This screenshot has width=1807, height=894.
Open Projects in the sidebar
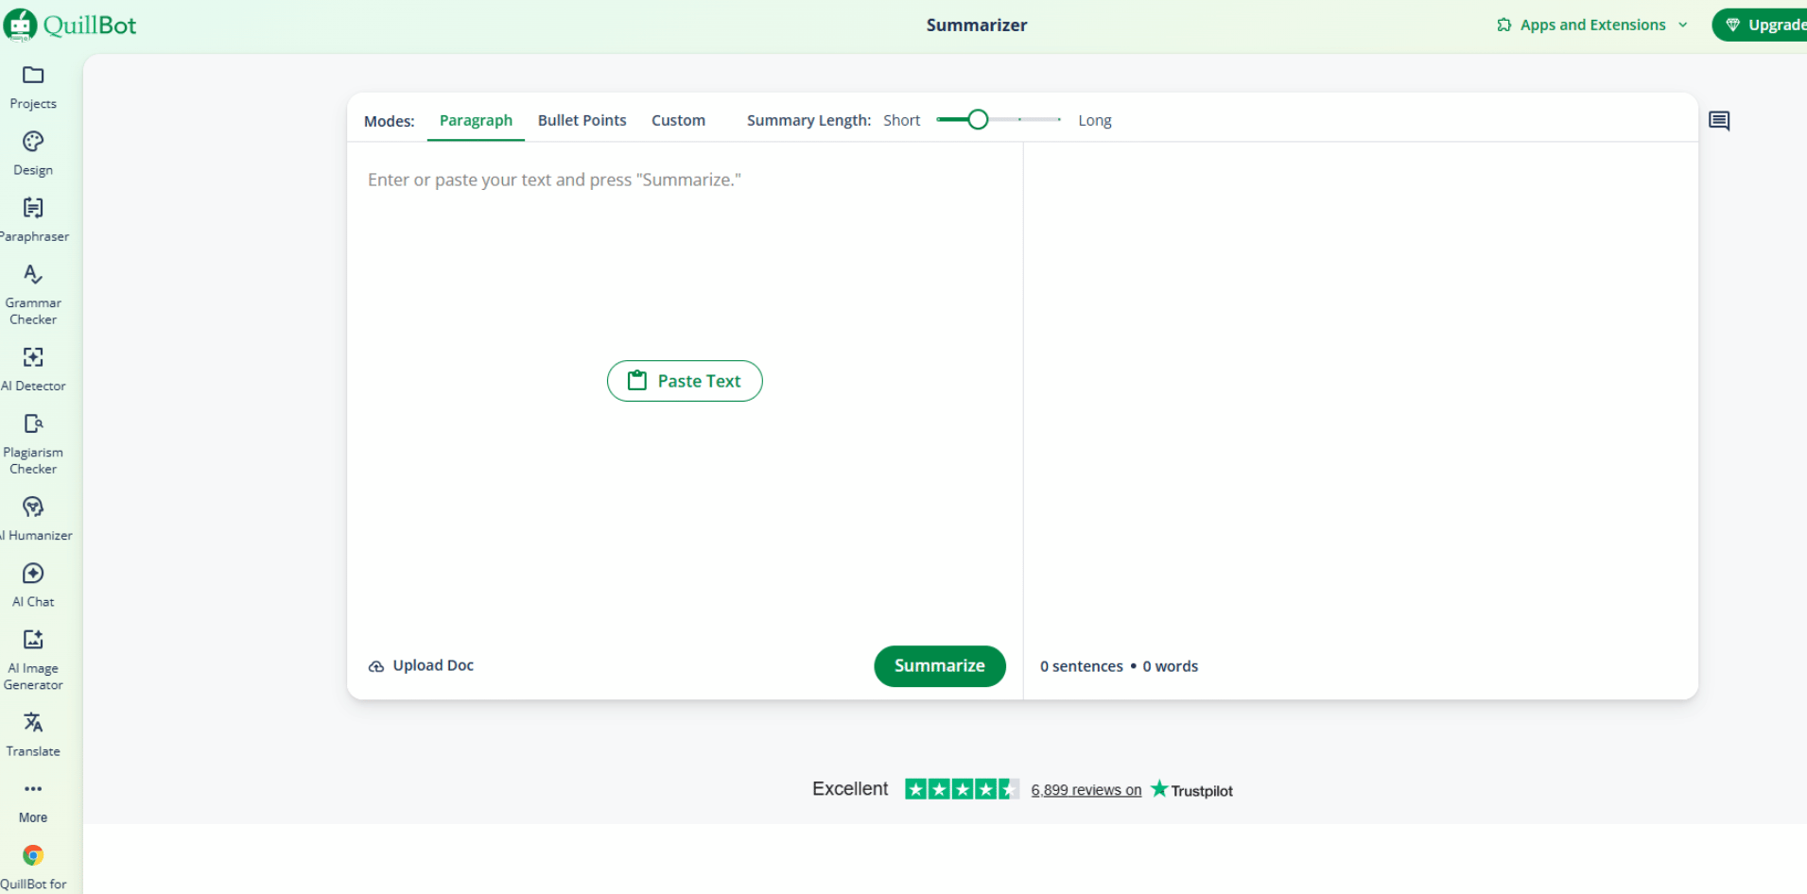33,88
